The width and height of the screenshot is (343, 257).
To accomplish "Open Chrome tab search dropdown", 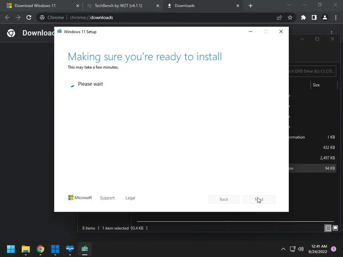I will (x=289, y=5).
